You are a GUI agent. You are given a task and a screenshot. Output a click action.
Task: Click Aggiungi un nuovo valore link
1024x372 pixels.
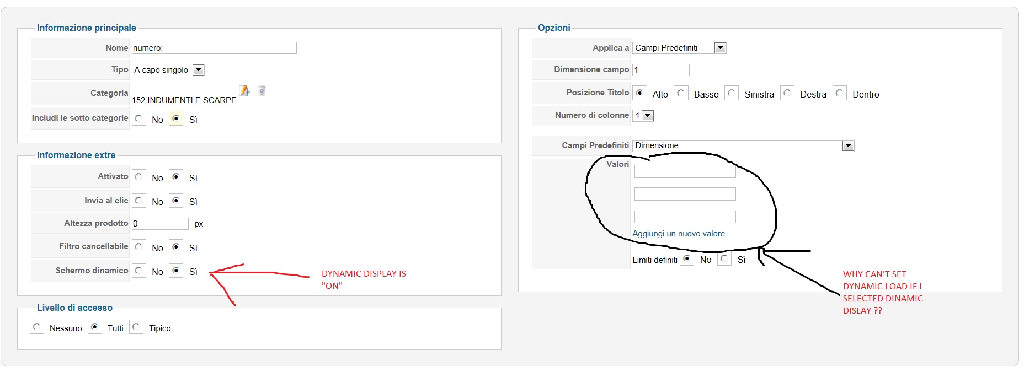tap(679, 234)
